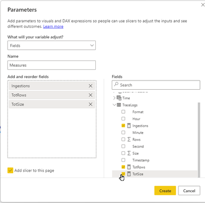
Task: Remove TotSize field with its X icon
Action: pyautogui.click(x=91, y=104)
